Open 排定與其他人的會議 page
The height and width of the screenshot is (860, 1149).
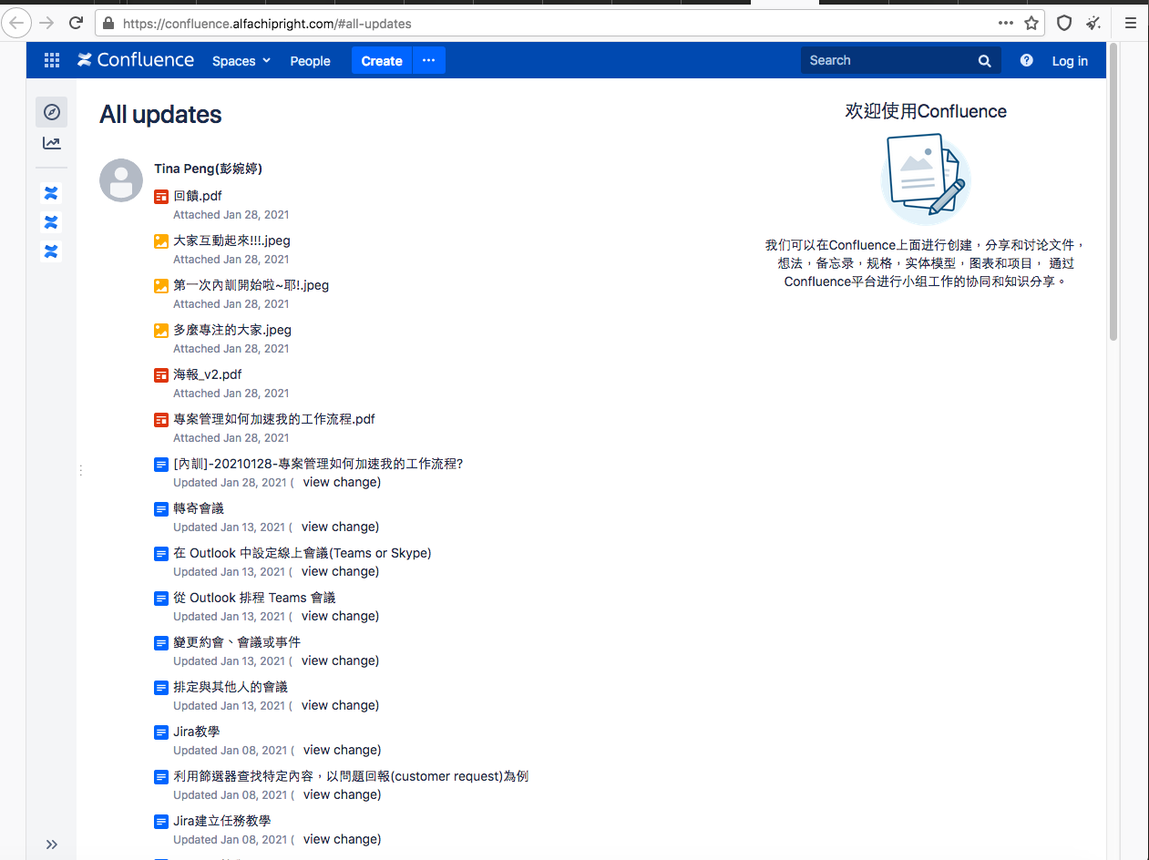pos(231,687)
